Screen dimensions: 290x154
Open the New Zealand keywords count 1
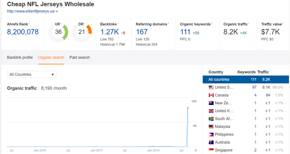(255, 103)
